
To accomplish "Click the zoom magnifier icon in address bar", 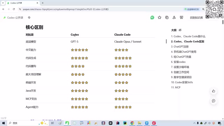I will [203, 9].
